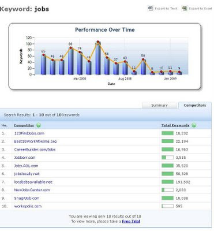214x231 pixels.
Task: Click the keyword bar for 3,515
Action: pyautogui.click(x=167, y=158)
